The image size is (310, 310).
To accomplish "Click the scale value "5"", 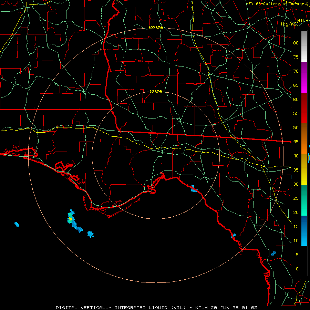I will click(297, 255).
